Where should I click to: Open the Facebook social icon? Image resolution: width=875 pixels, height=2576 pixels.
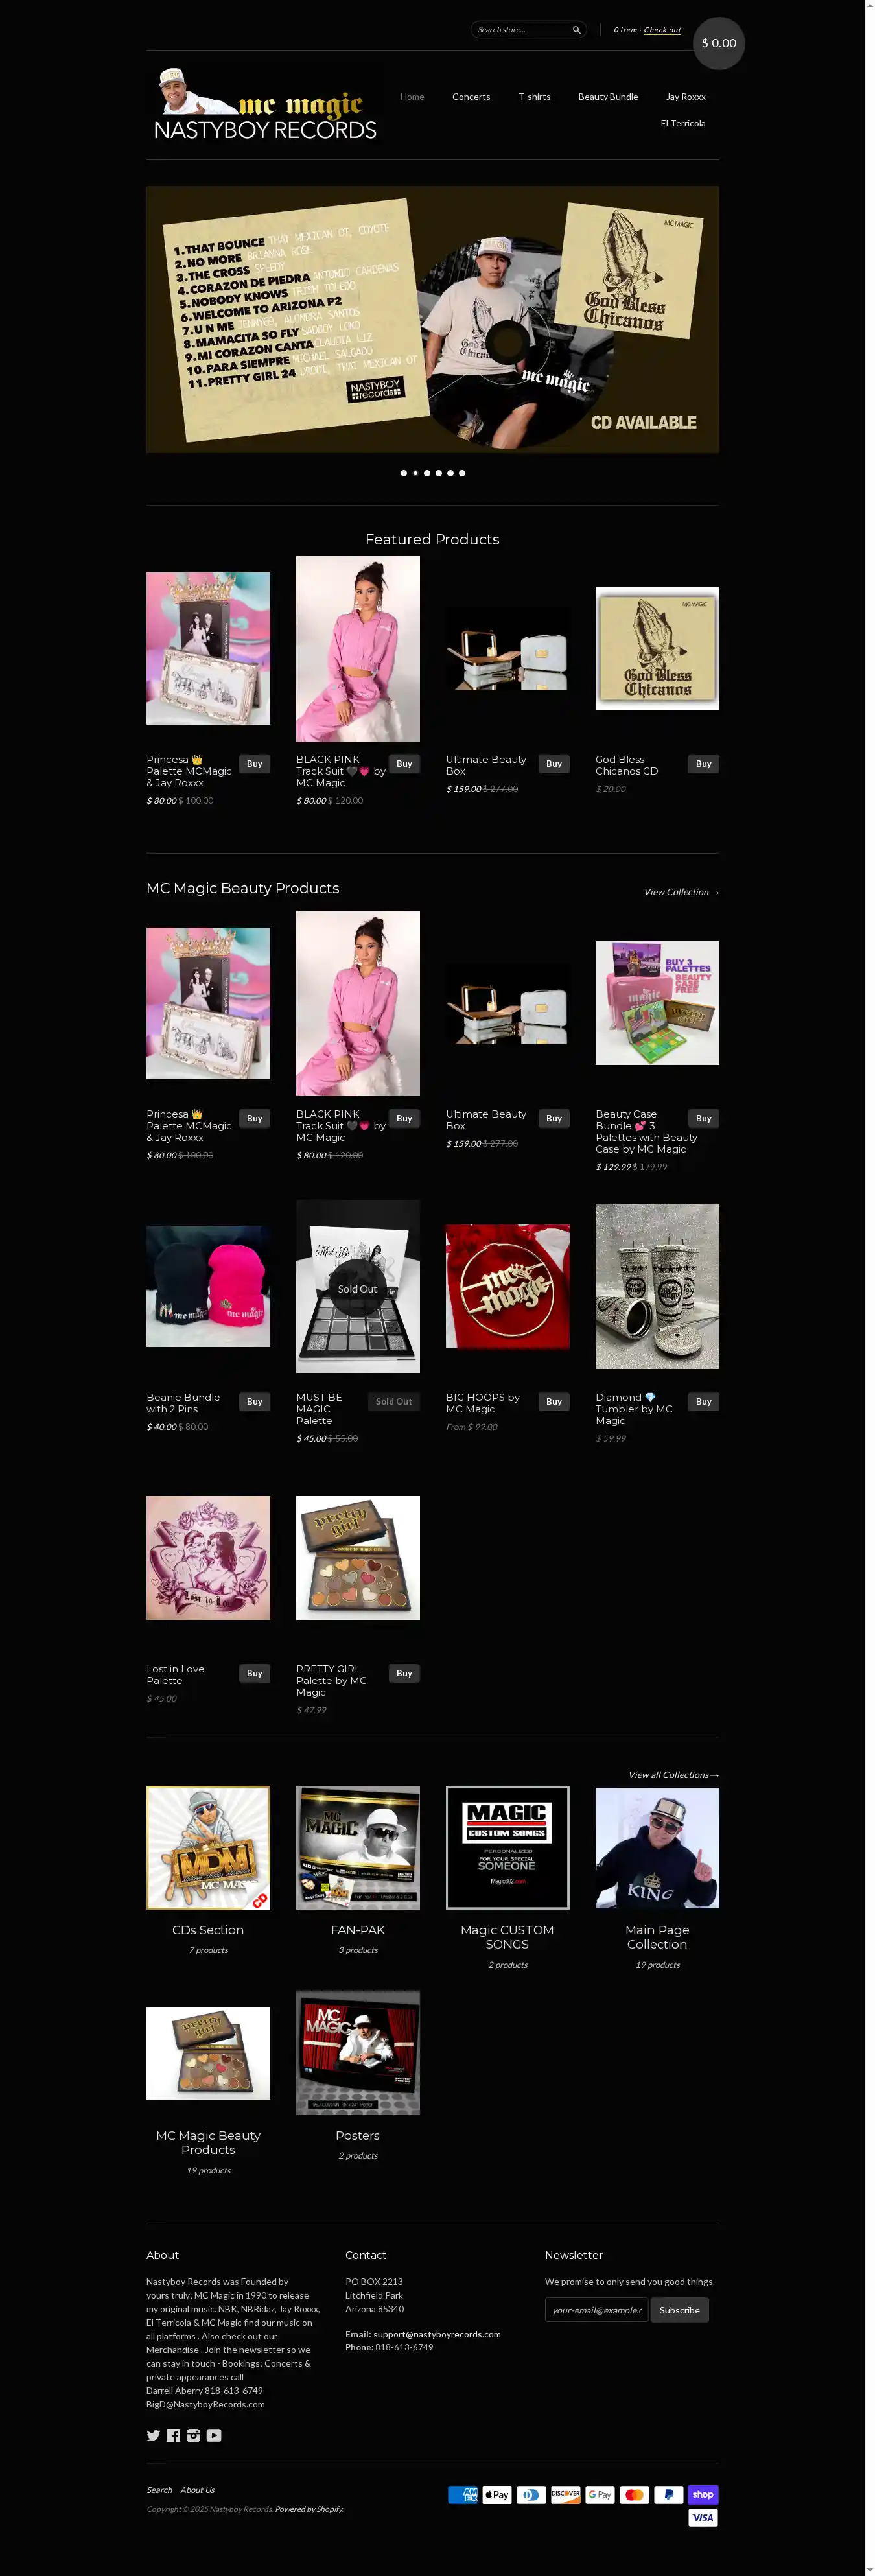(x=174, y=2435)
